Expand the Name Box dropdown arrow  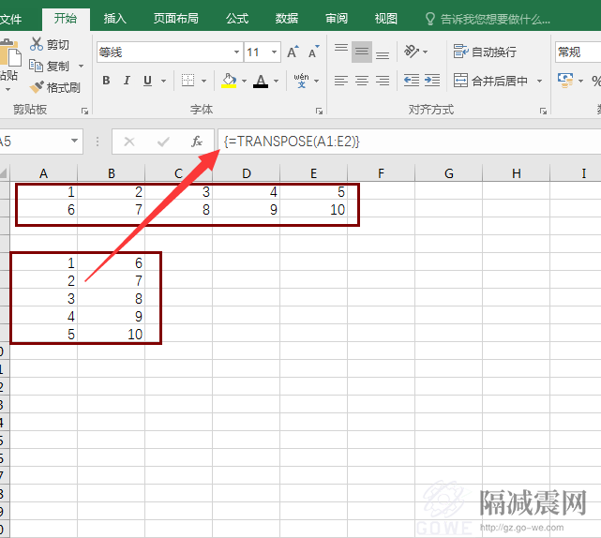coord(75,142)
